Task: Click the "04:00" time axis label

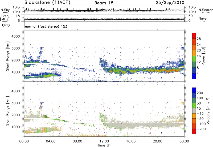Action: (51, 141)
